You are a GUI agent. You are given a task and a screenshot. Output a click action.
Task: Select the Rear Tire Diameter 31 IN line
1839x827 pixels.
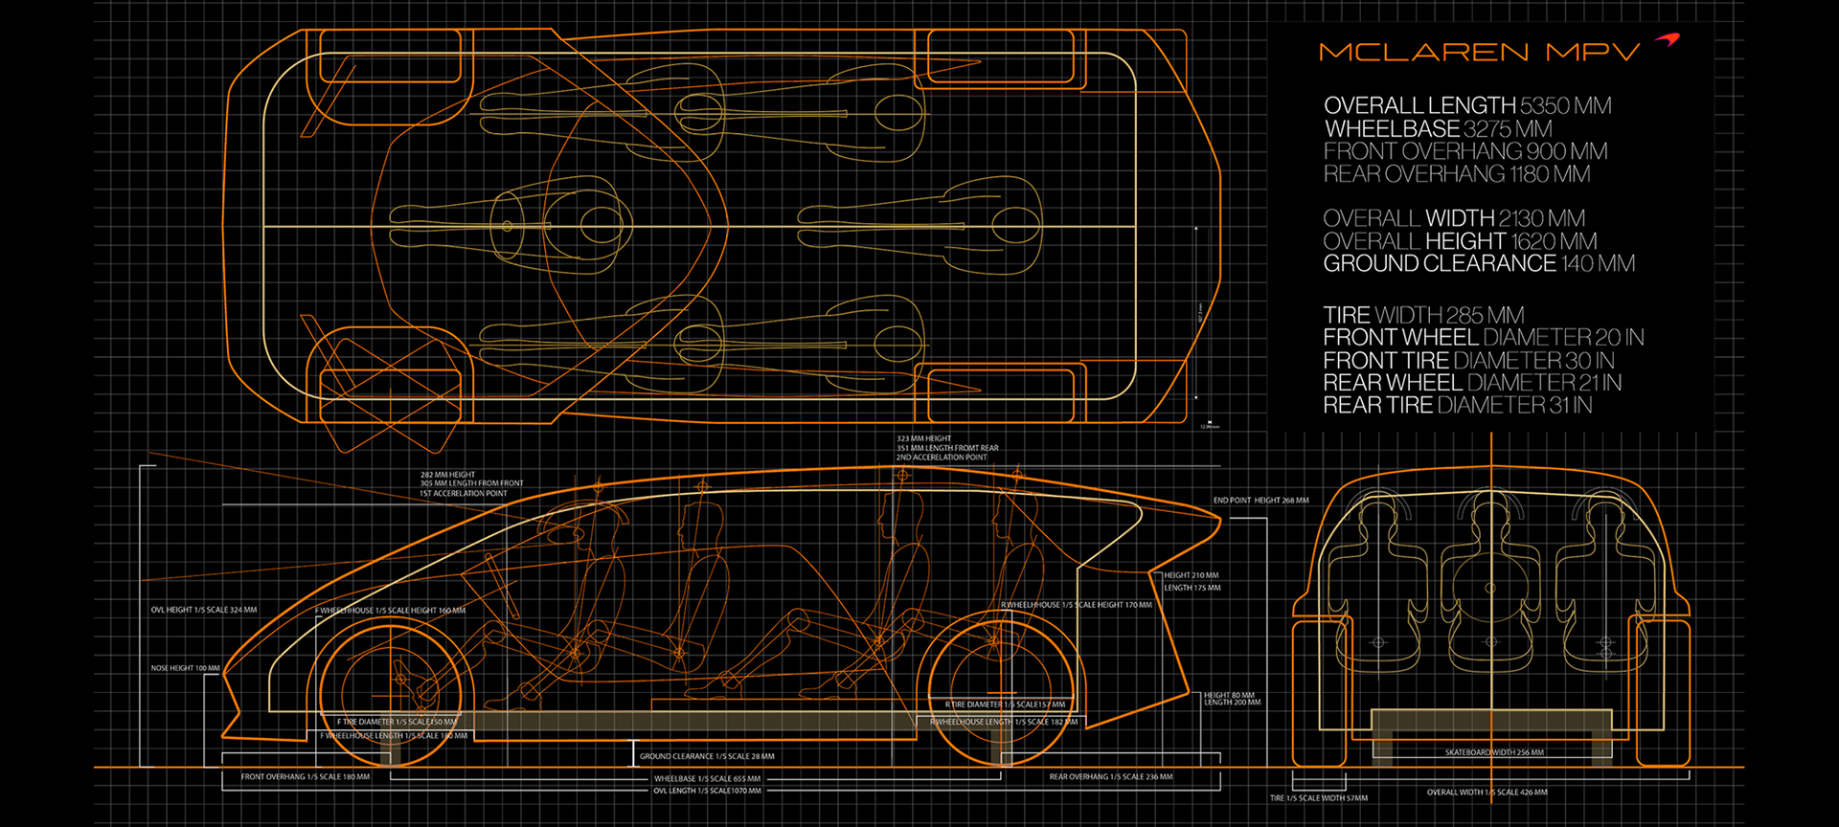(x=1458, y=405)
